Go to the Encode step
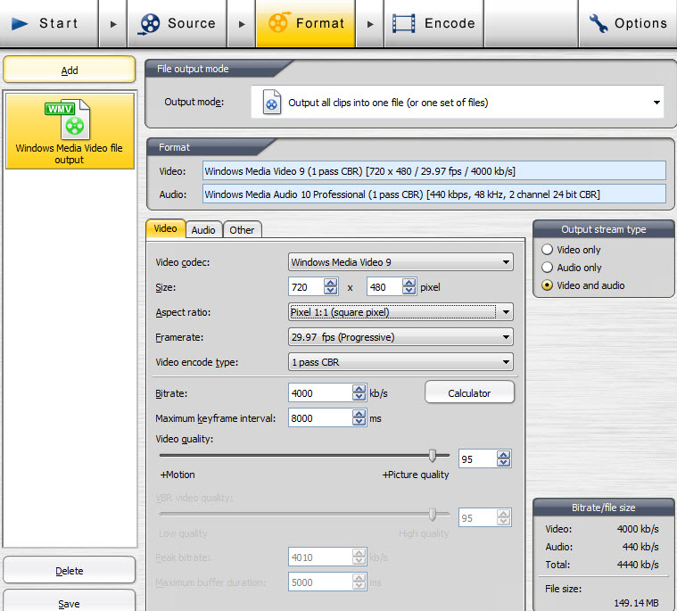677x611 pixels. click(x=433, y=23)
